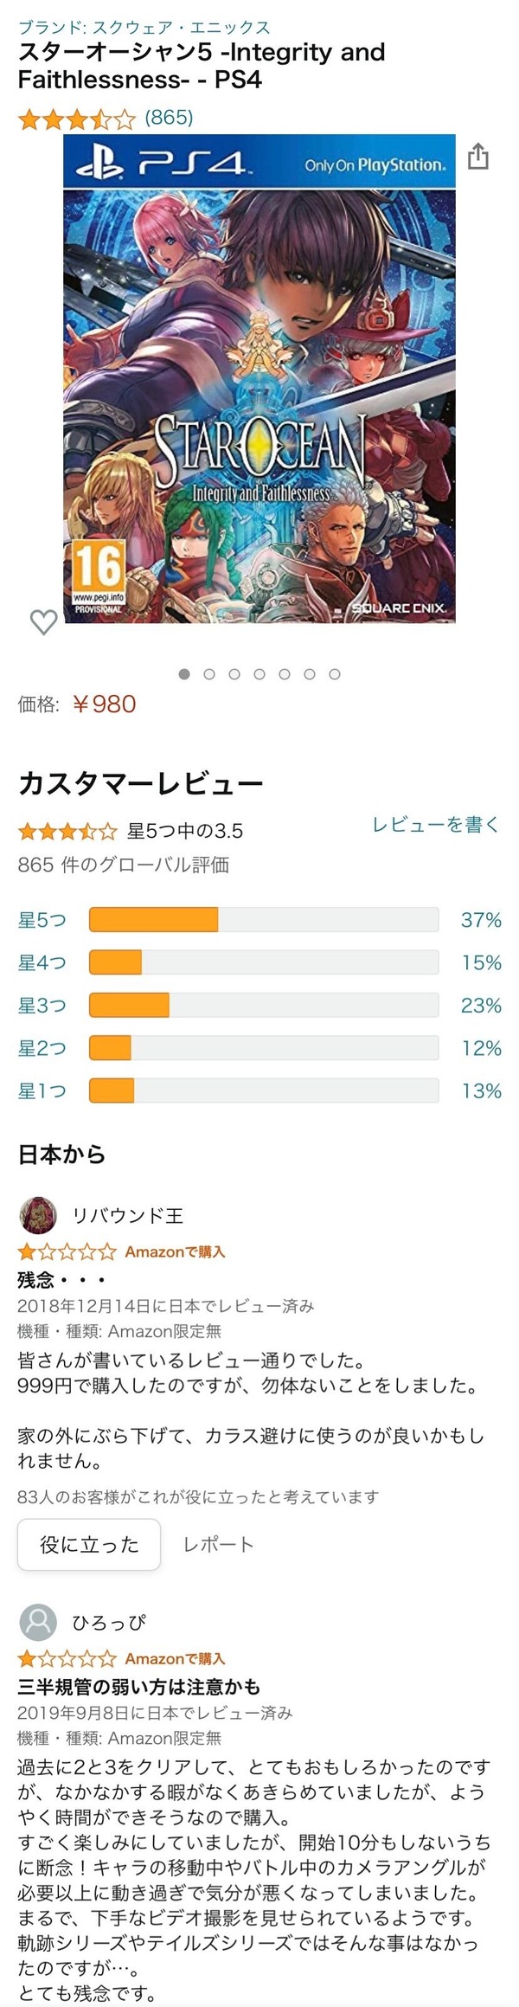Click the customer review summary stars
This screenshot has height=2007, width=519.
coord(67,832)
